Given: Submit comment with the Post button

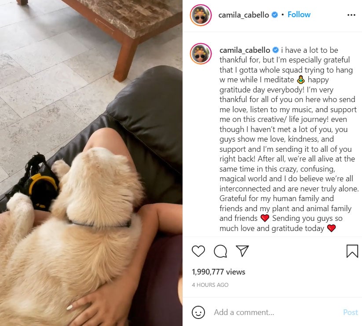Looking at the screenshot, I should coord(351,312).
